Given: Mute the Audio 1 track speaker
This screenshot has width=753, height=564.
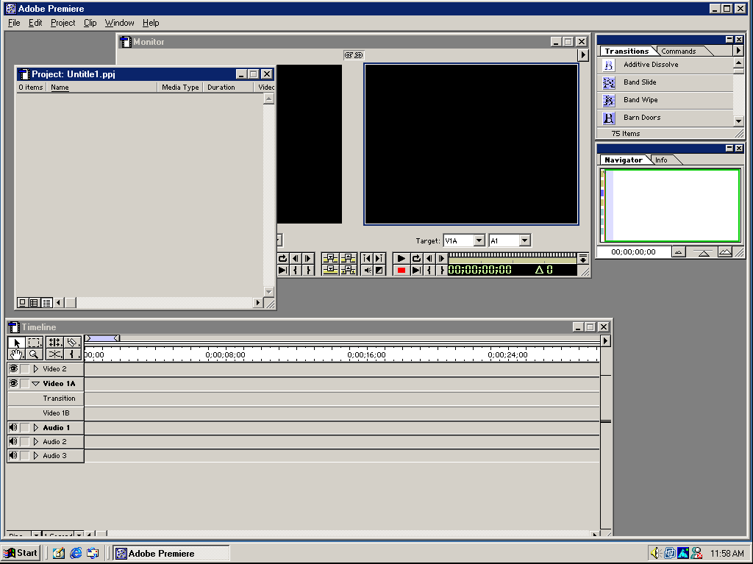Looking at the screenshot, I should pyautogui.click(x=13, y=427).
